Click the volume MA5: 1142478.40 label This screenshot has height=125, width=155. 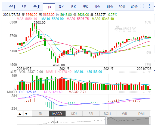pos(59,72)
